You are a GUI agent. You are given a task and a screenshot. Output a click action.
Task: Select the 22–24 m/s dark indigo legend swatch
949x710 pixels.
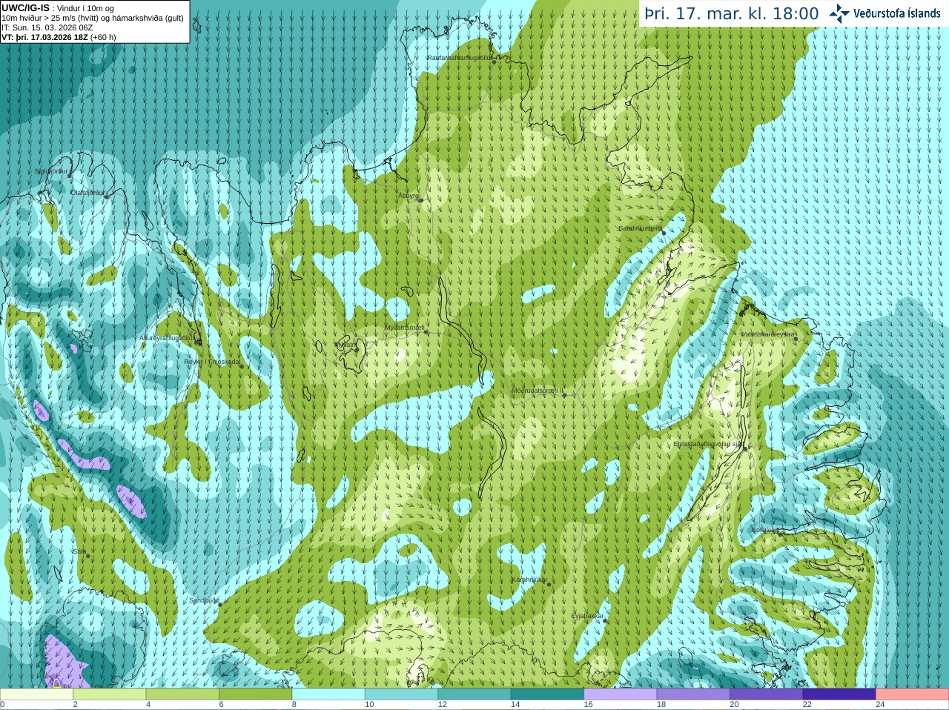[x=839, y=694]
